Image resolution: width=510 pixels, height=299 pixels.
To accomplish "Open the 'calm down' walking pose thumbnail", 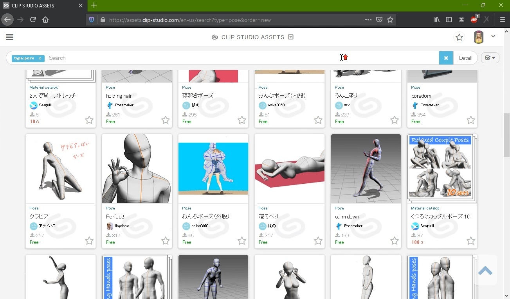I will pos(366,169).
